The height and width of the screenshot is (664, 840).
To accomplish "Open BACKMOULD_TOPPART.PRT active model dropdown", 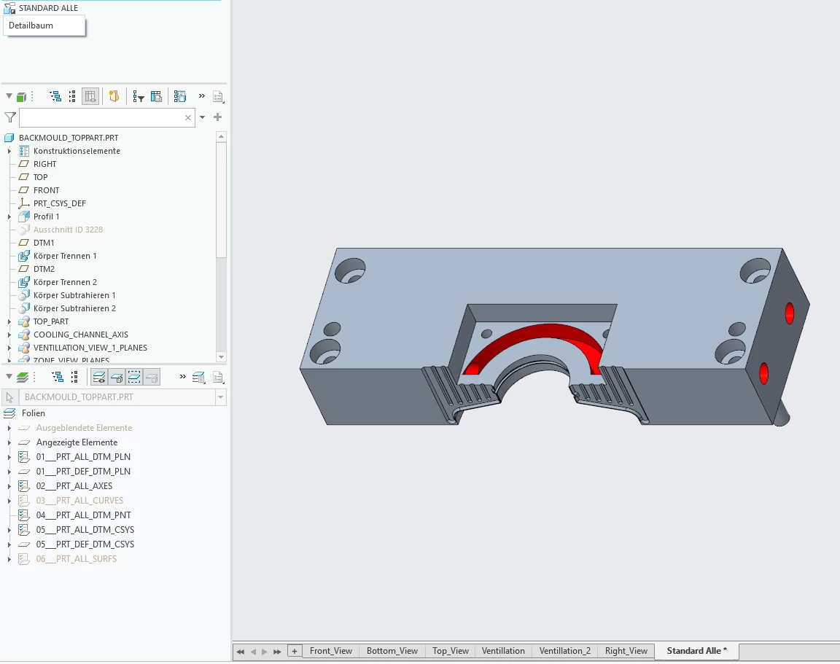I will tap(220, 397).
